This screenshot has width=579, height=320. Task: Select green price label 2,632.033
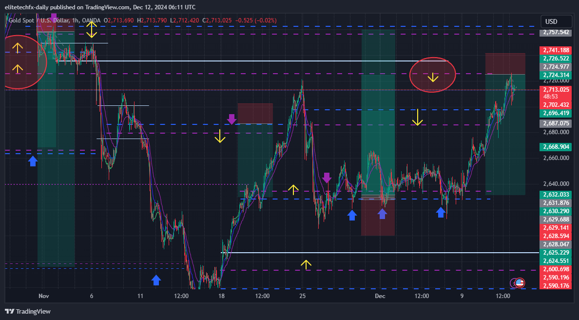coord(556,194)
